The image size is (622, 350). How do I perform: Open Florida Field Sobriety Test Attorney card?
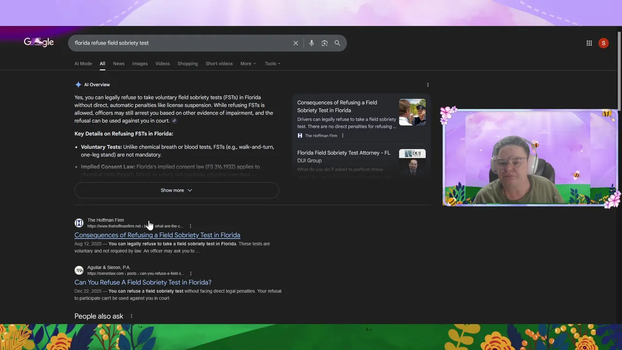click(344, 157)
